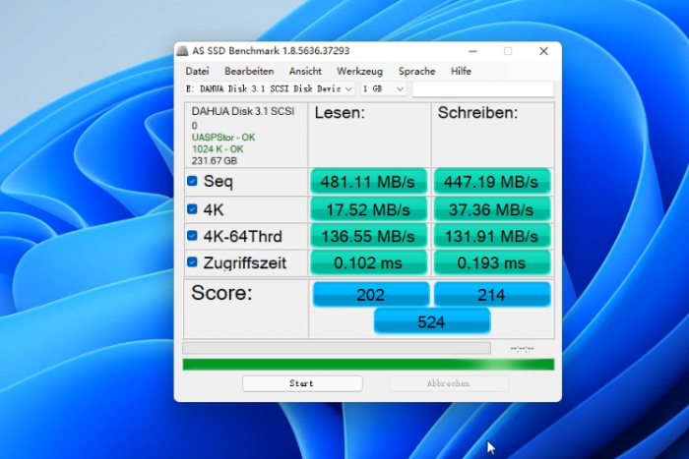Open the Werkzeug menu
This screenshot has width=689, height=459.
(359, 71)
